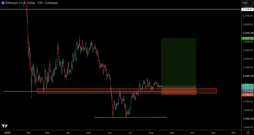Click the 2,200.00 price axis label

click(x=248, y=59)
